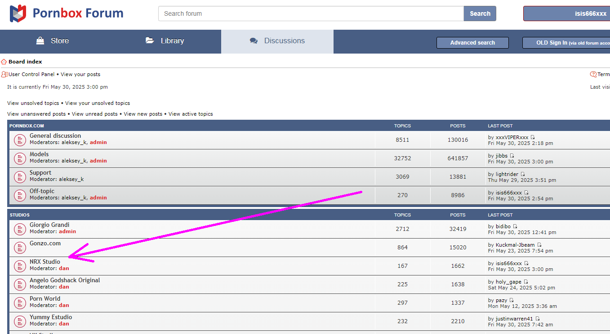Click View unanswered posts link
This screenshot has width=610, height=334.
[36, 114]
